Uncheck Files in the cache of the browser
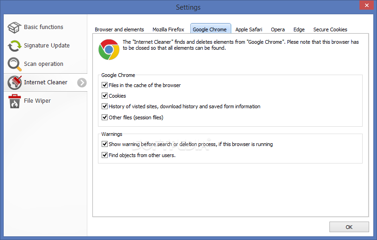The height and width of the screenshot is (240, 377). pyautogui.click(x=104, y=85)
